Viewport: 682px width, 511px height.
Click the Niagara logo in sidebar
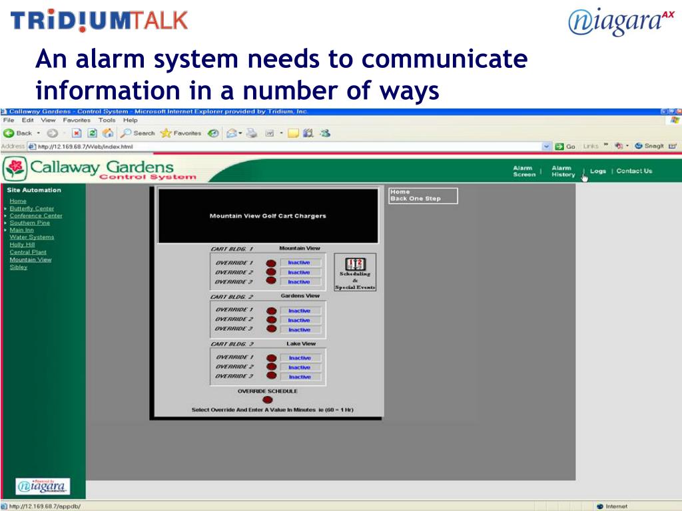tap(43, 486)
